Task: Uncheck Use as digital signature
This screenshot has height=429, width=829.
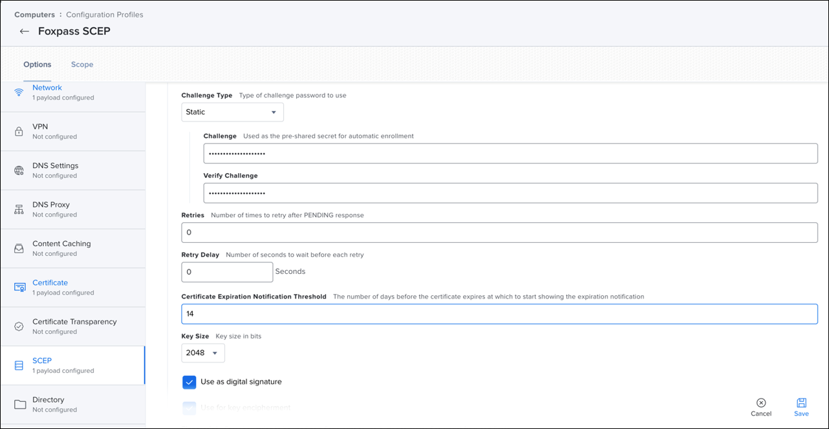Action: click(189, 382)
